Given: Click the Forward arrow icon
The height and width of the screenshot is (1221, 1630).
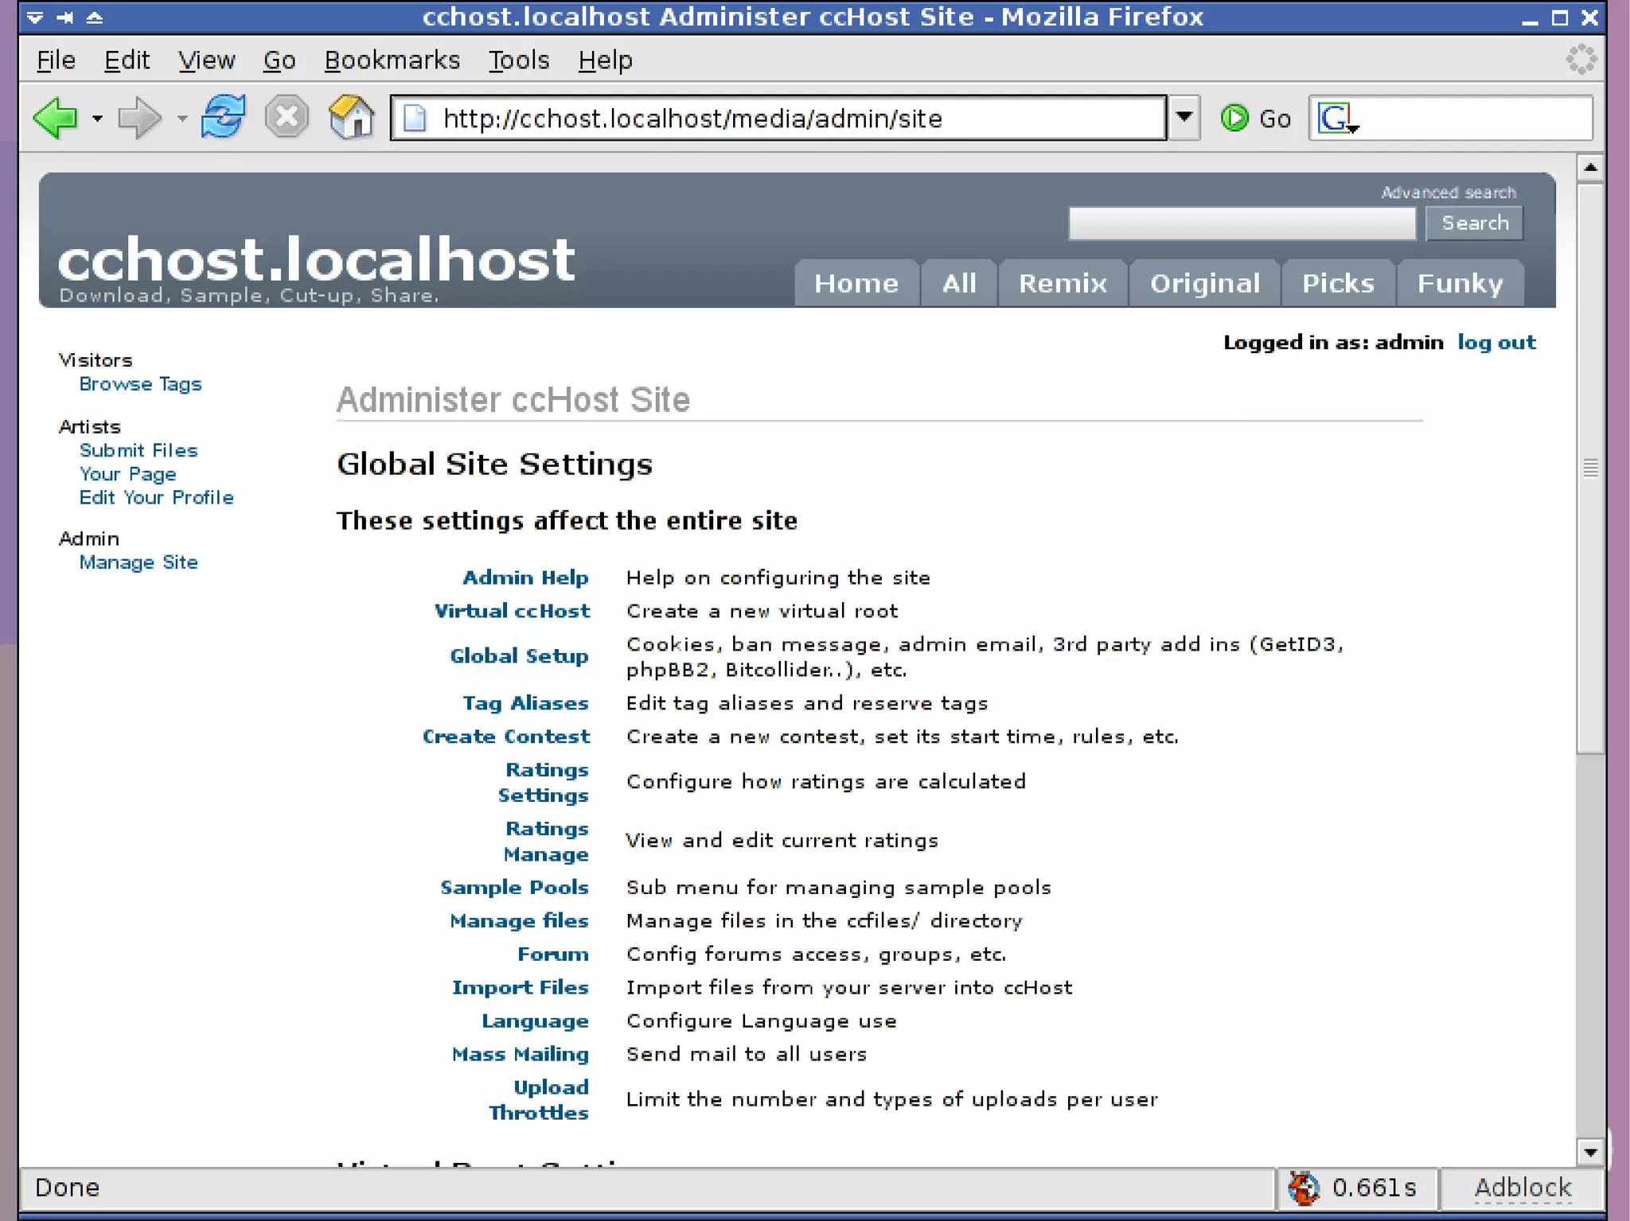Looking at the screenshot, I should 138,119.
